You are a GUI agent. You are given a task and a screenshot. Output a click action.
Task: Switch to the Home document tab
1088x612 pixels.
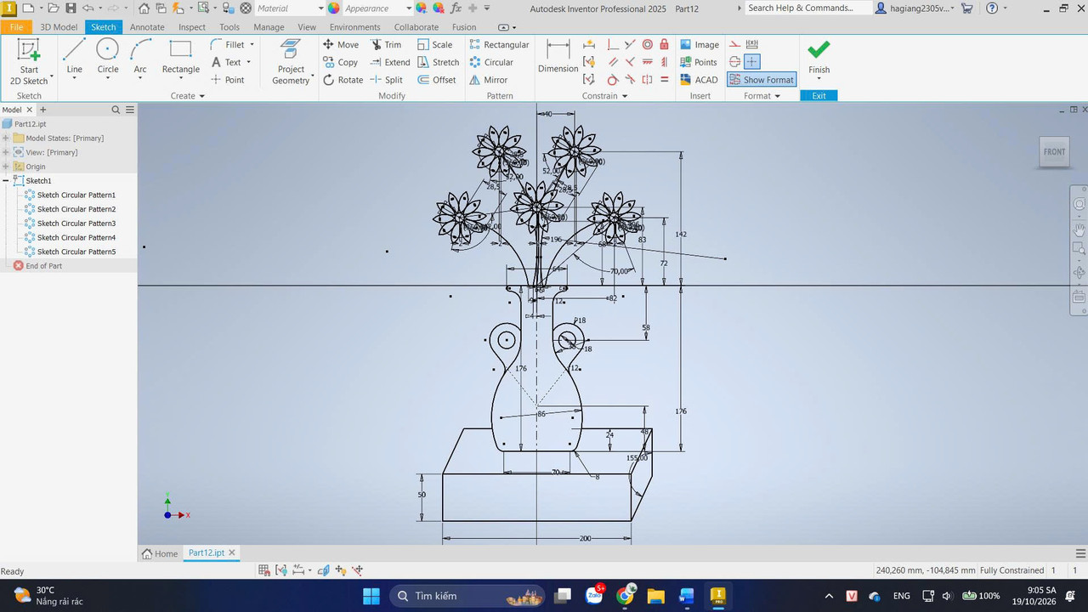[160, 553]
